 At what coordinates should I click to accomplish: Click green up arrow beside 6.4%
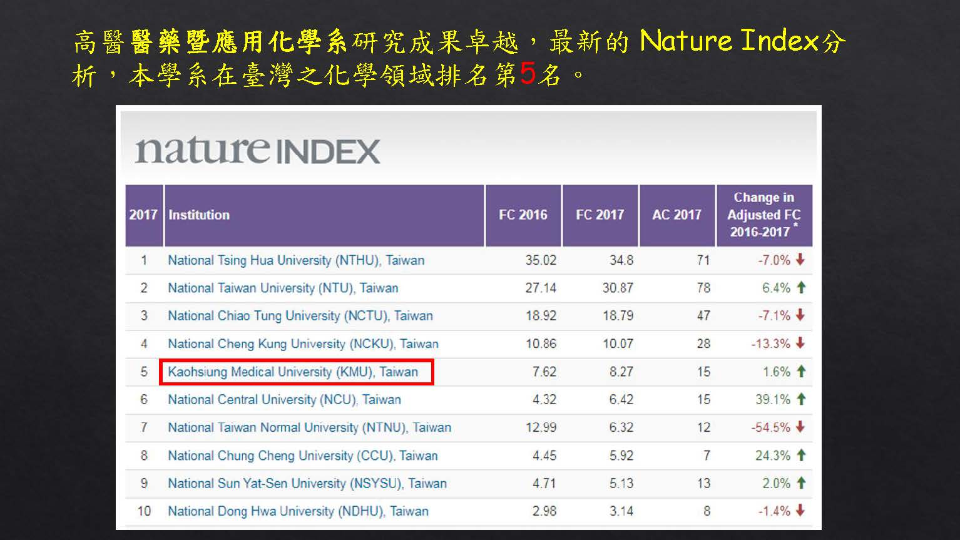click(x=801, y=287)
